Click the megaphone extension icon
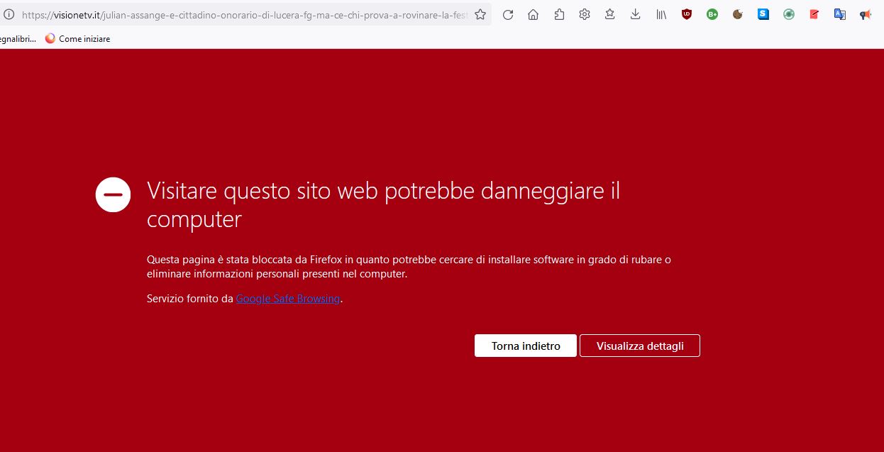Screen dimensions: 884x452 (866, 14)
